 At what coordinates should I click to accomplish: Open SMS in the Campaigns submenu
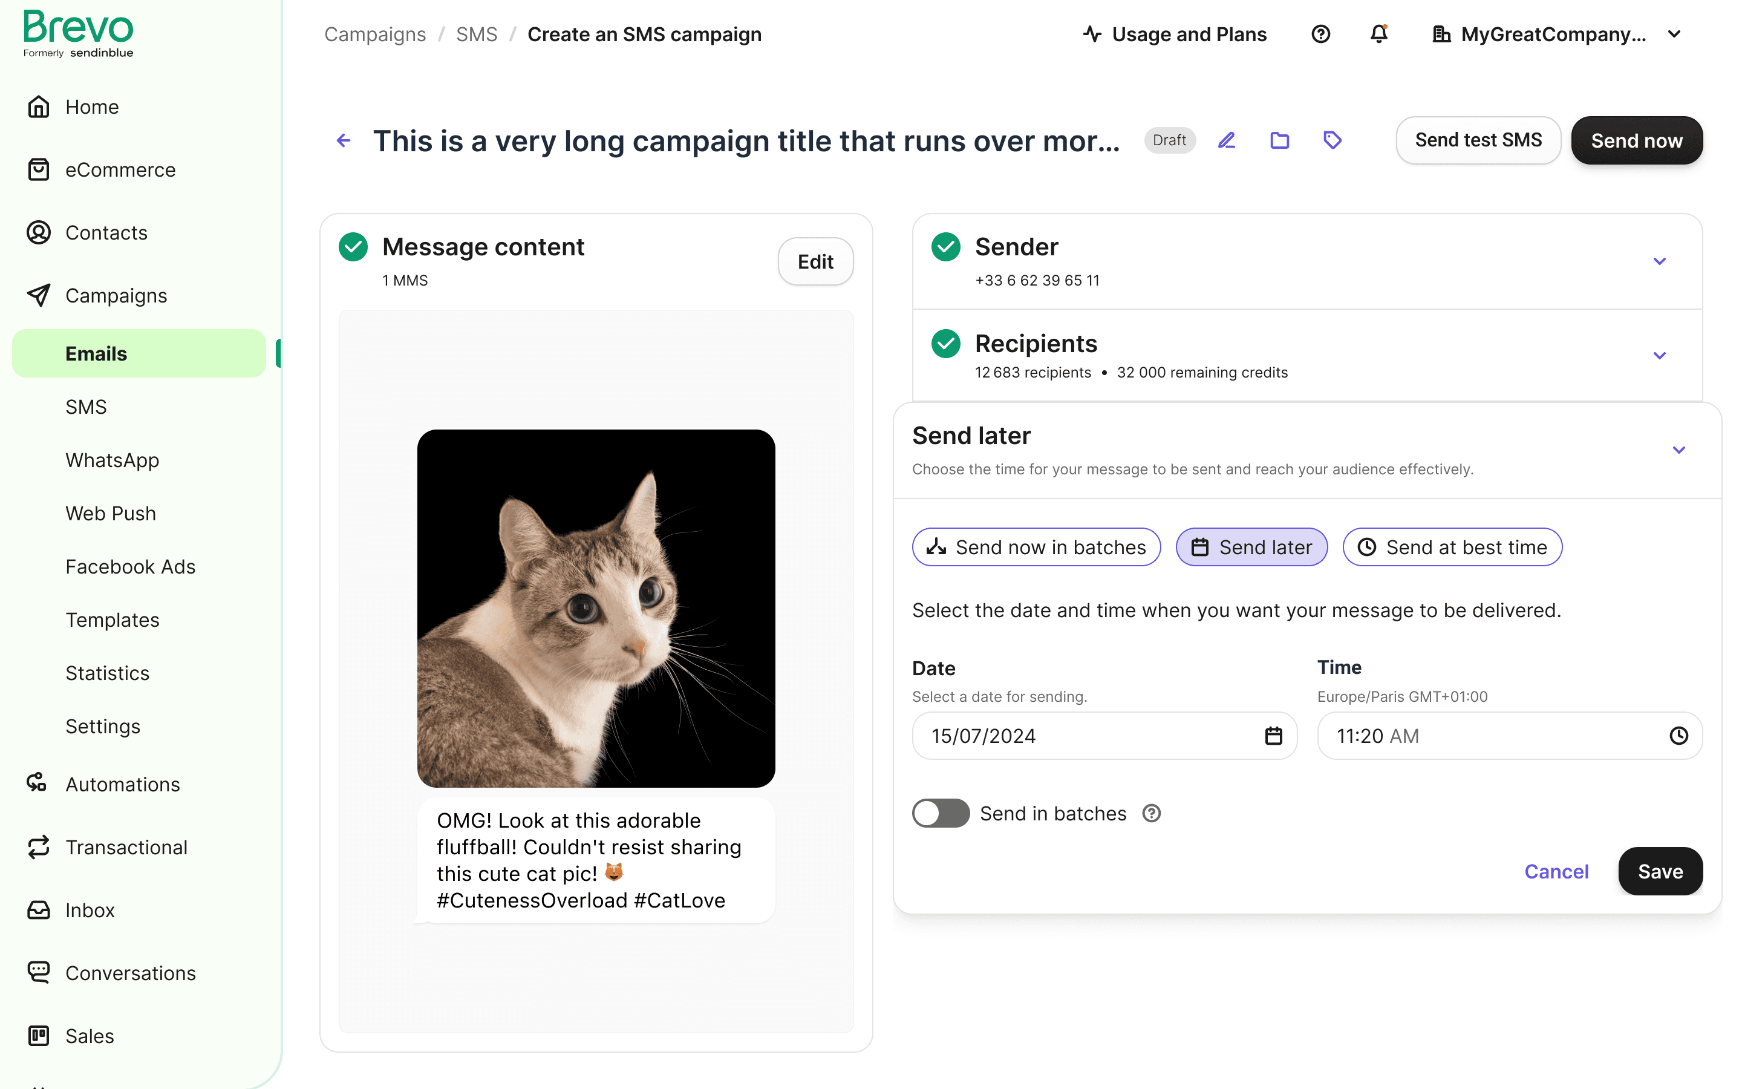click(x=86, y=407)
